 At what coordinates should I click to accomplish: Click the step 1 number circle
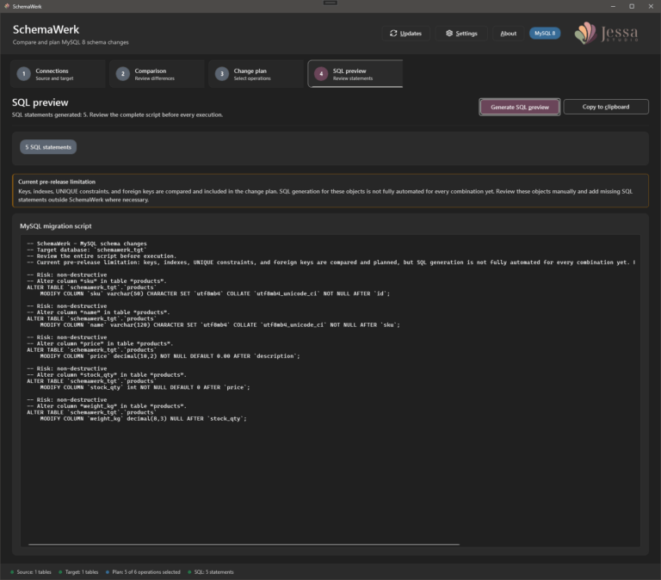(x=23, y=74)
